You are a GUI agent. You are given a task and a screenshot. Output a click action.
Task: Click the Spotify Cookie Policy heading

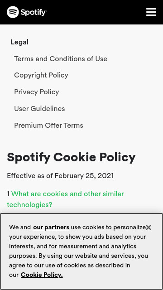[x=71, y=158]
